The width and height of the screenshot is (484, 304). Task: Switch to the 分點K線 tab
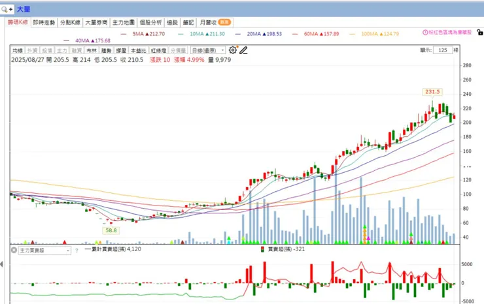[x=70, y=22]
